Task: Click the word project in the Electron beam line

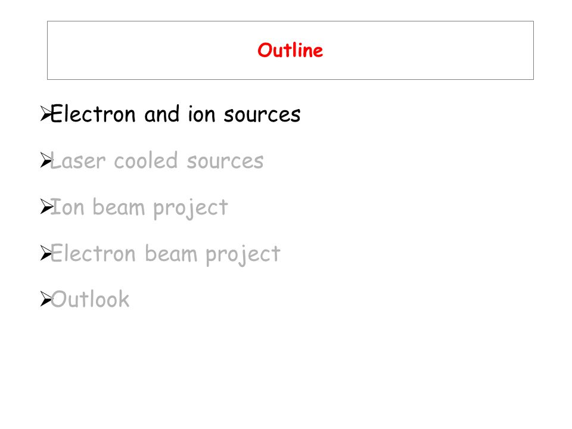Action: 243,255
